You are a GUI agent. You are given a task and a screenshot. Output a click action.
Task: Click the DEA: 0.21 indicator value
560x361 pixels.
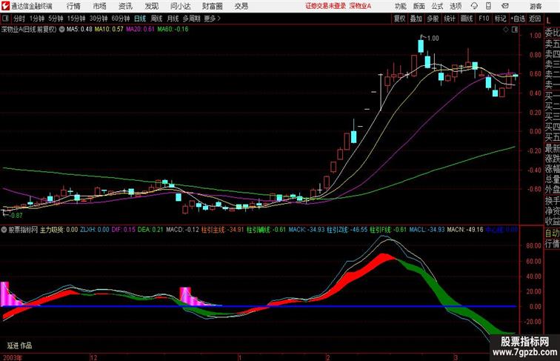click(x=150, y=230)
